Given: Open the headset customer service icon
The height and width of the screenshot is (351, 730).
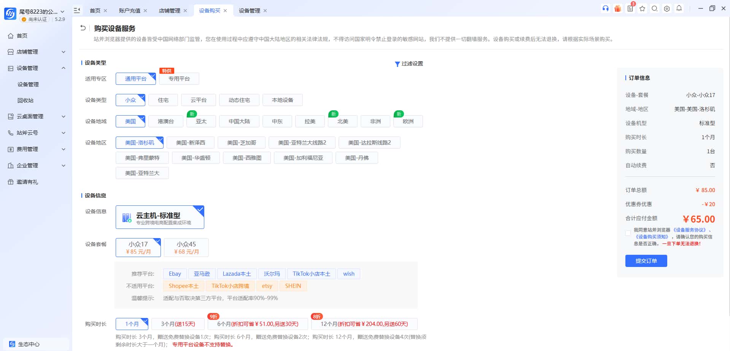Looking at the screenshot, I should 606,8.
